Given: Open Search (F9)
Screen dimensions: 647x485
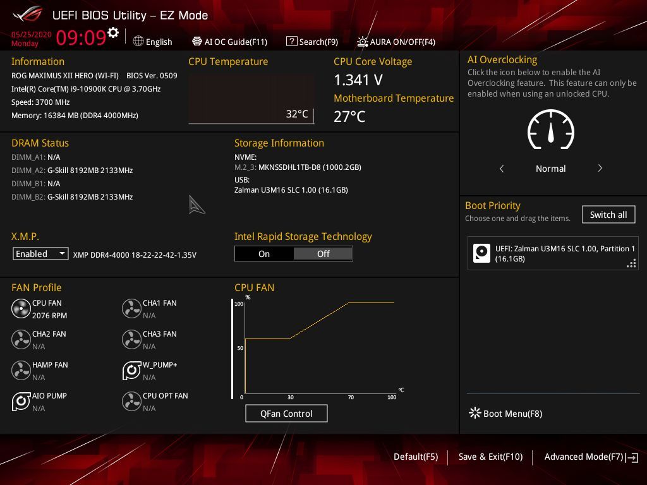Looking at the screenshot, I should (x=312, y=42).
